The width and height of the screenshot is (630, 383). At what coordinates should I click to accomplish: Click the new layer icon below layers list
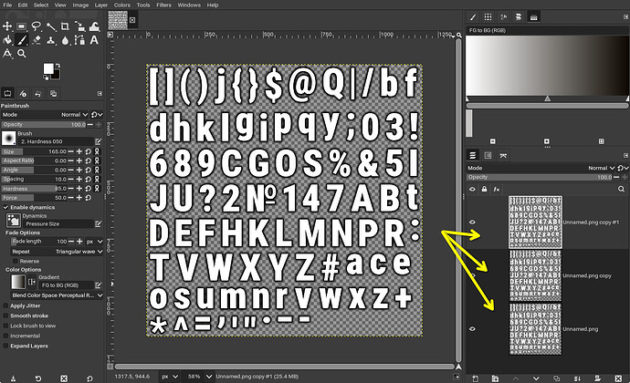click(472, 377)
